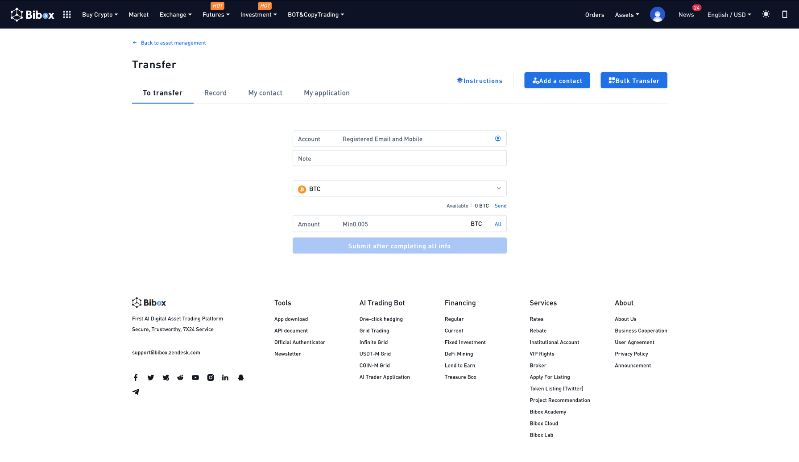799x462 pixels.
Task: Switch to the Record tab
Action: click(x=215, y=93)
